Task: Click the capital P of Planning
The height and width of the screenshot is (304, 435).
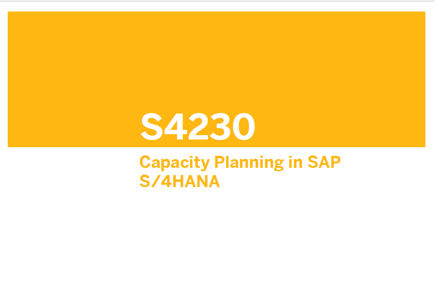Action: click(x=219, y=162)
